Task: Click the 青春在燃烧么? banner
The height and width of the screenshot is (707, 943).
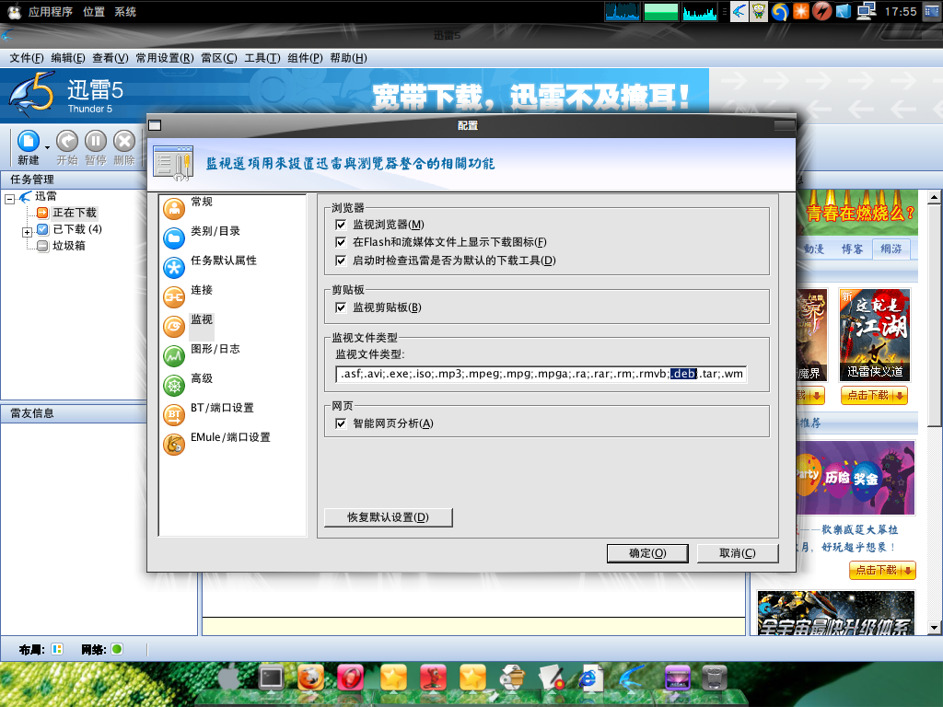Action: click(x=859, y=214)
